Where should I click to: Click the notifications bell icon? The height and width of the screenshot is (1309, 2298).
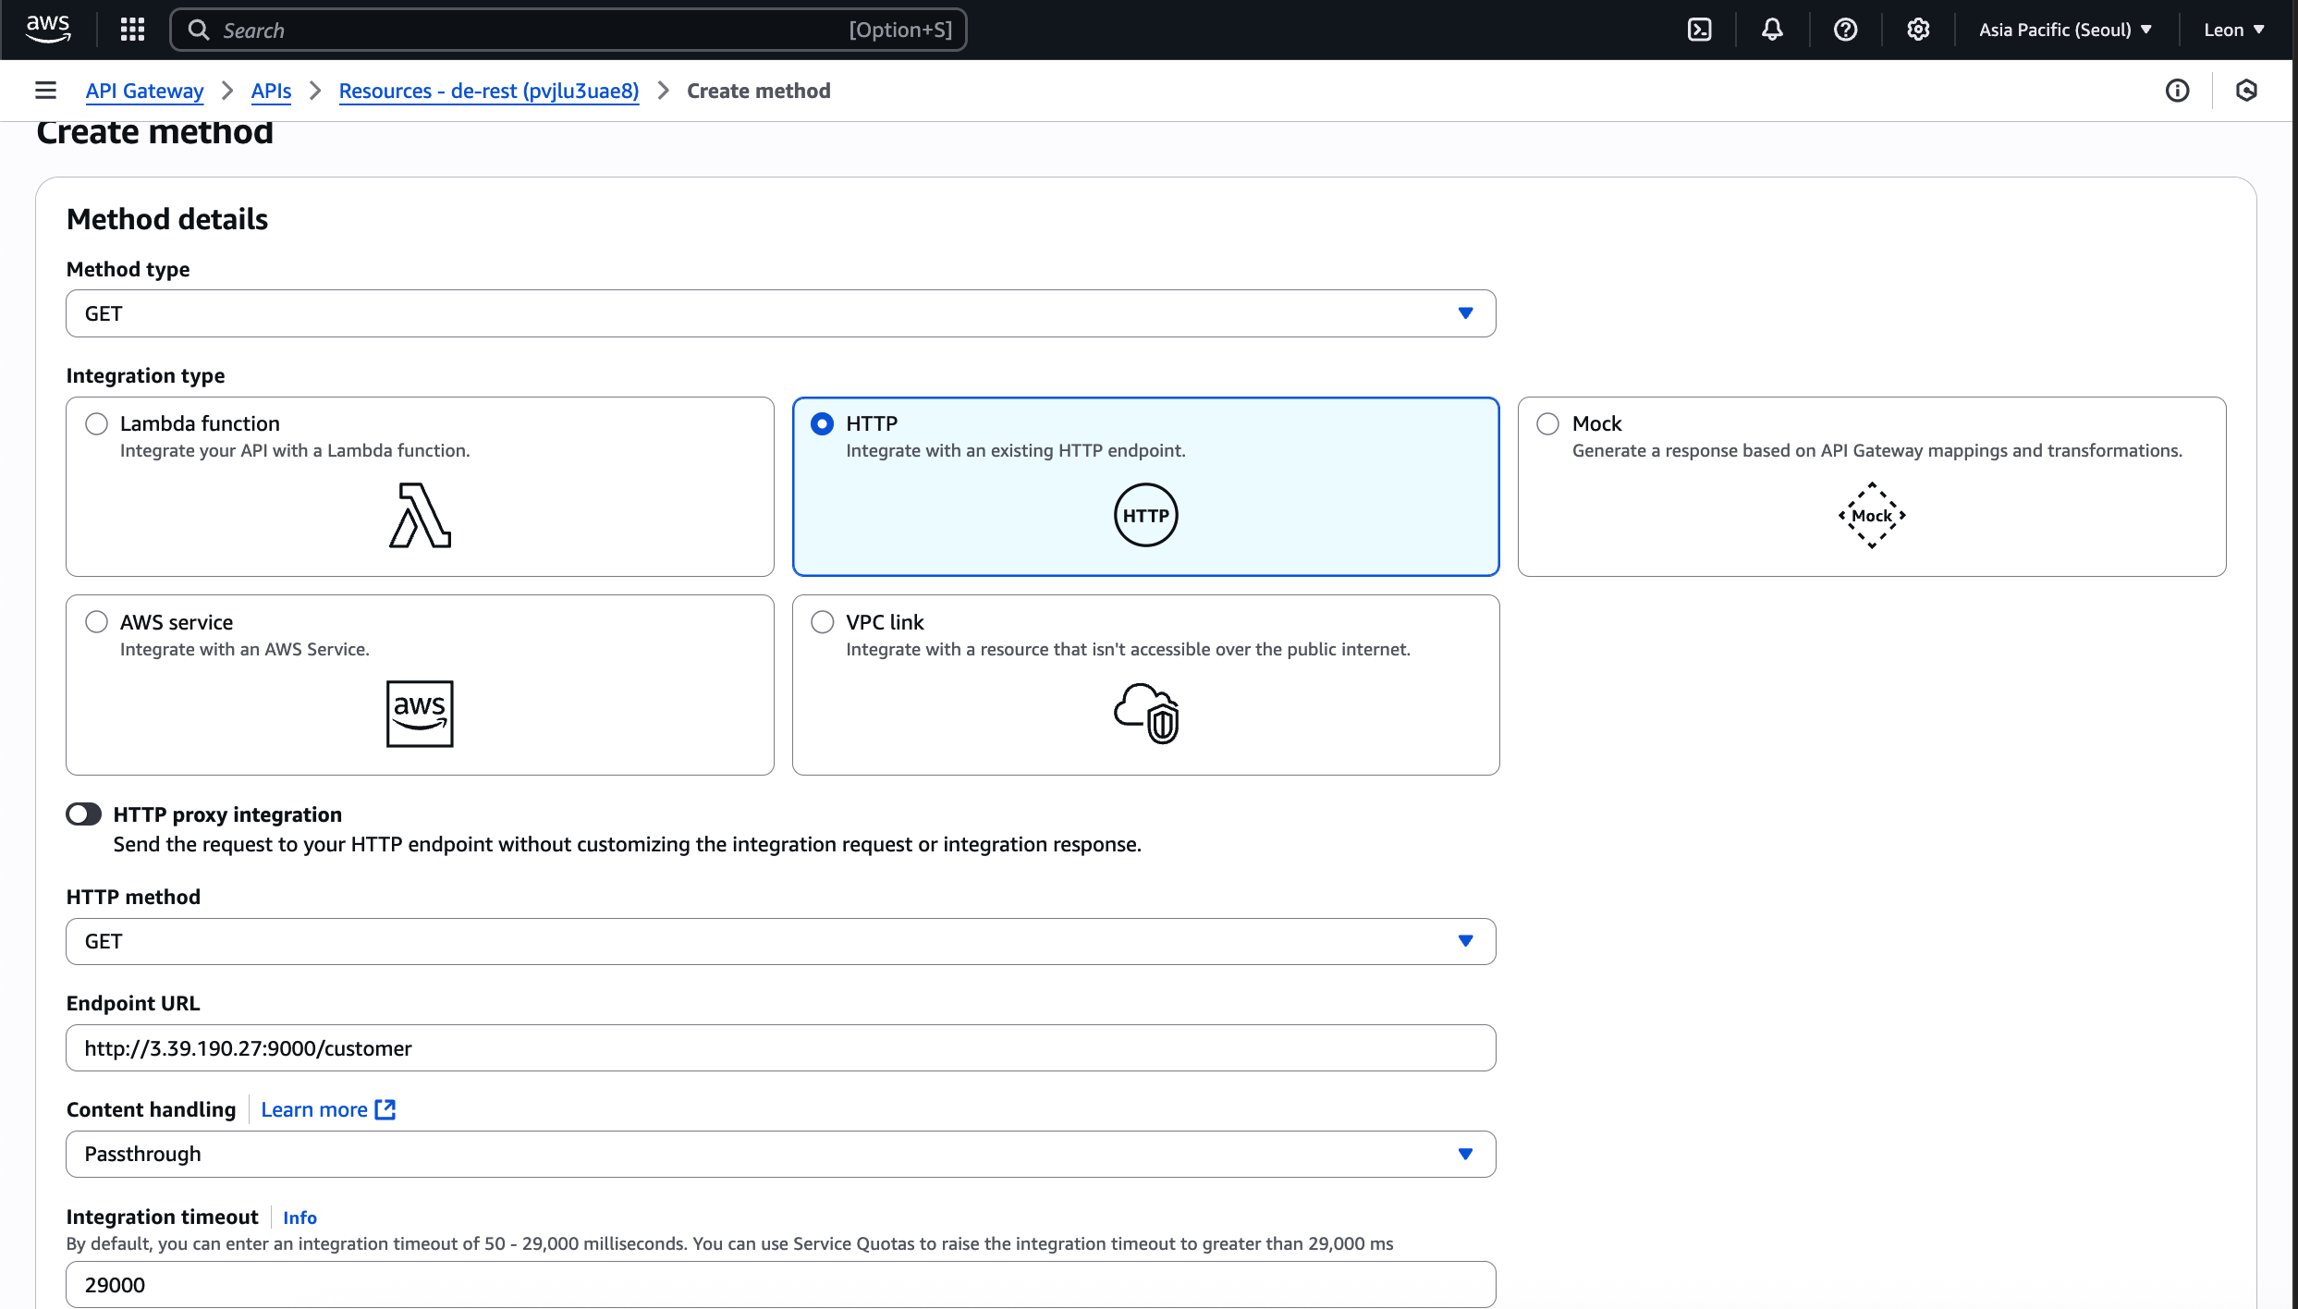pos(1771,30)
